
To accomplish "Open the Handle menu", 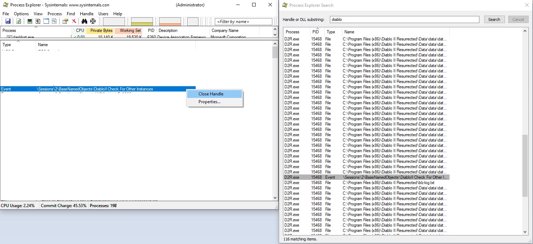I will 87,14.
